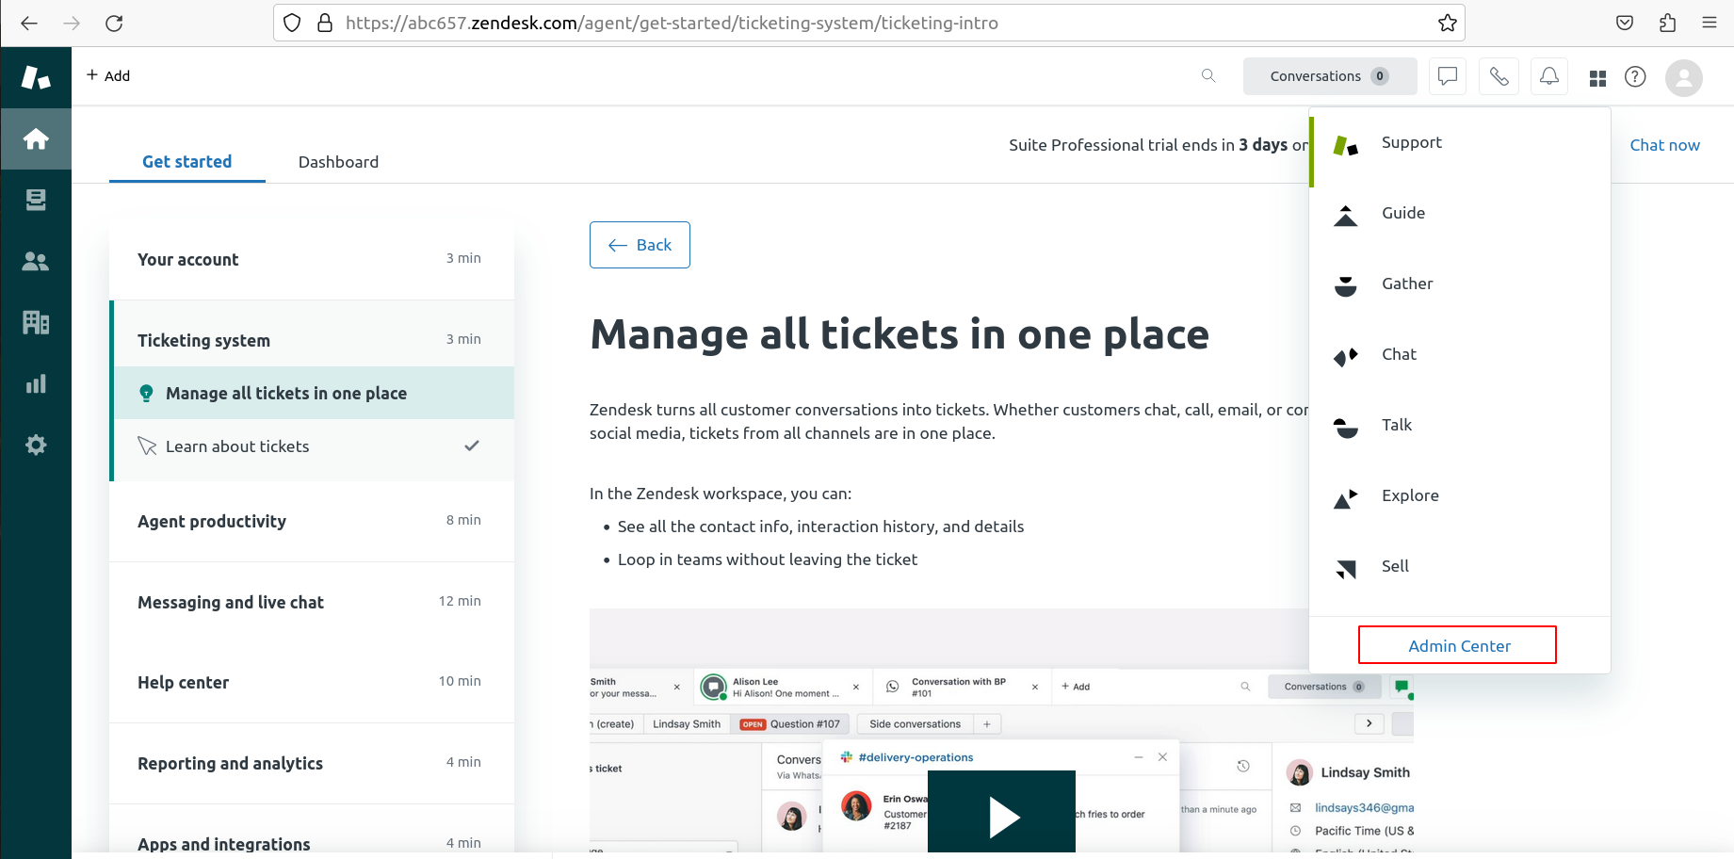1734x859 pixels.
Task: Bookmark this page with star icon
Action: click(x=1448, y=24)
